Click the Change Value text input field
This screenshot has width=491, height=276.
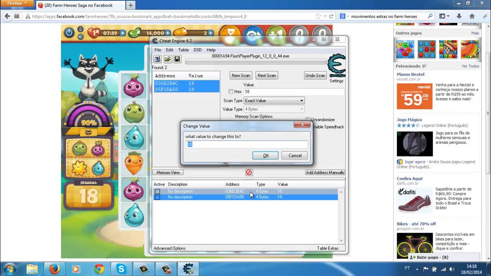247,145
